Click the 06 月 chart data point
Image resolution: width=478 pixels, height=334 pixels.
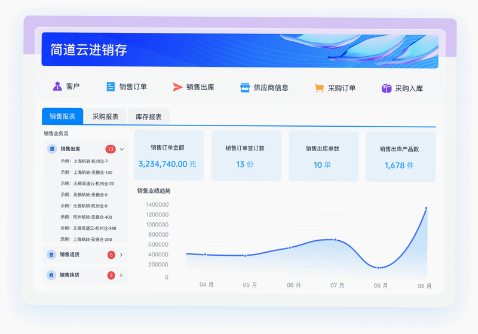(290, 248)
